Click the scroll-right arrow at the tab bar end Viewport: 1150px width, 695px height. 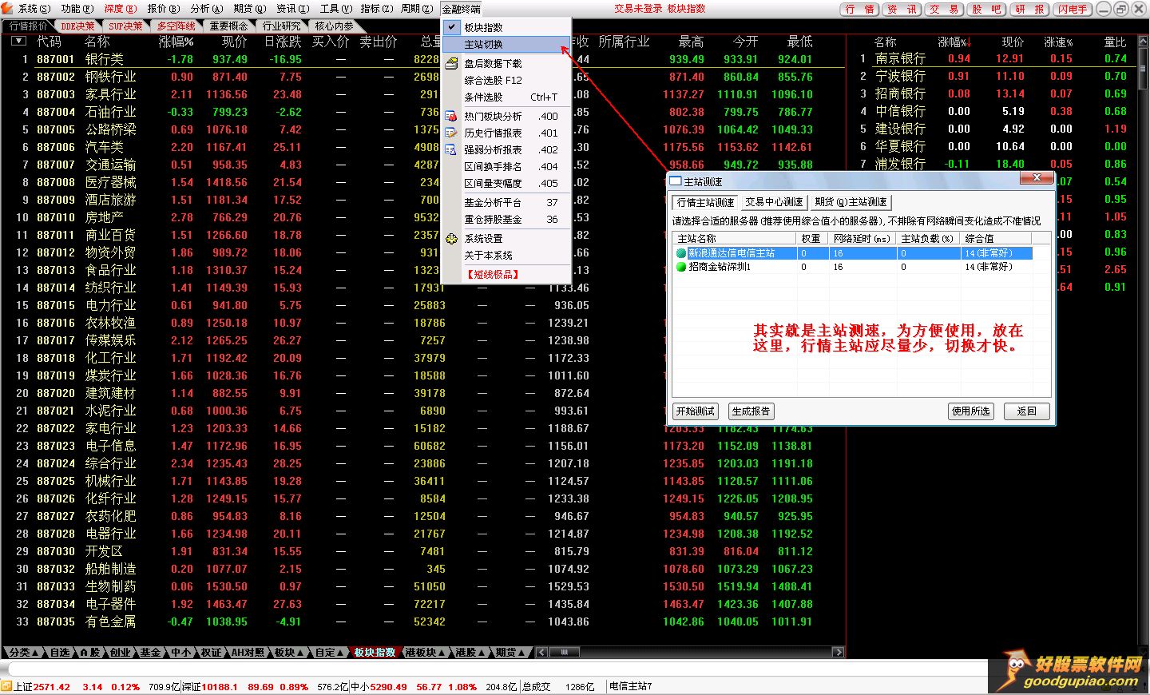(838, 653)
